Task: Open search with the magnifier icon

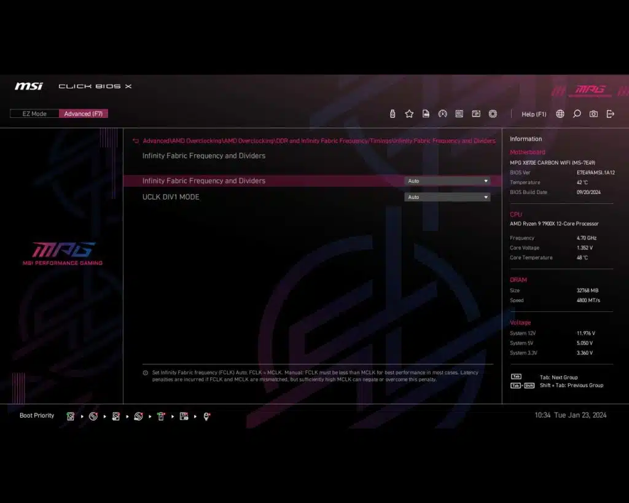Action: tap(577, 114)
